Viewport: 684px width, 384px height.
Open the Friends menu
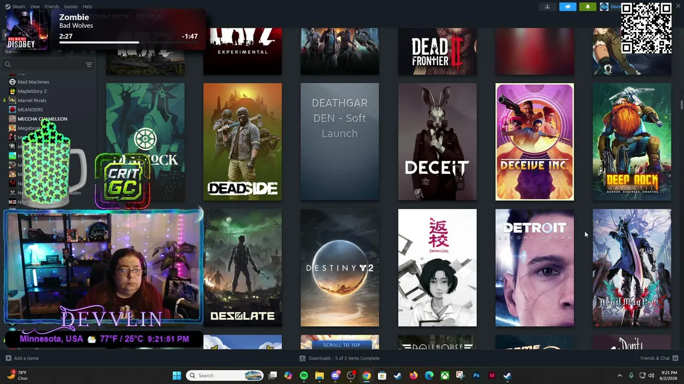[52, 6]
